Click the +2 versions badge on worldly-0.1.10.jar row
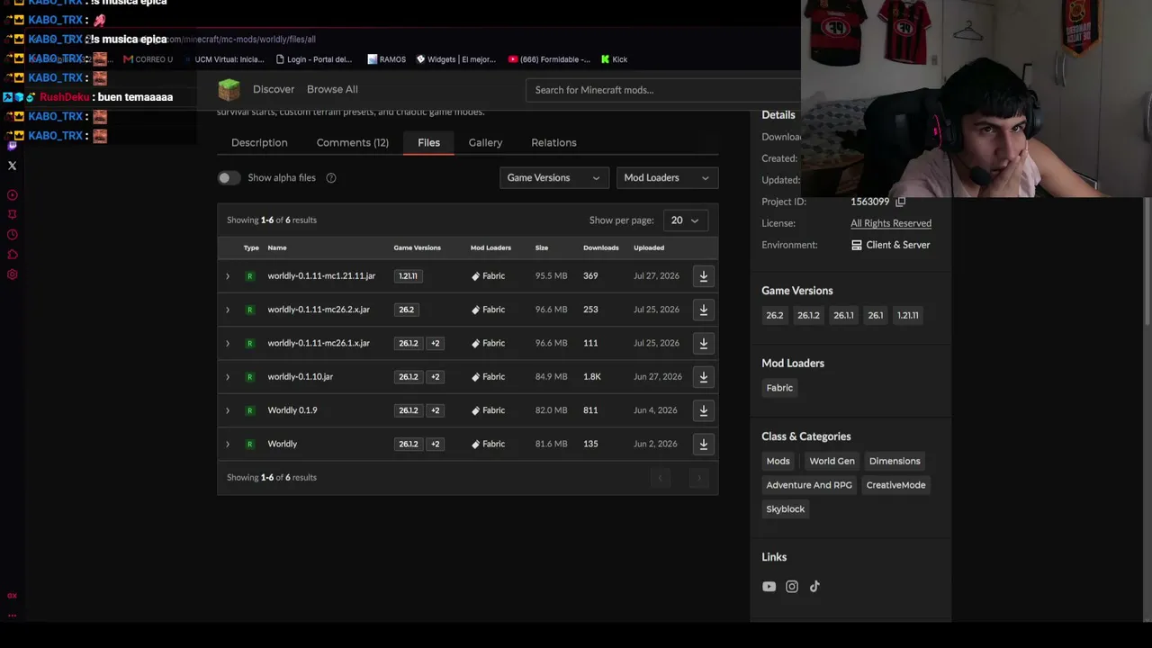The width and height of the screenshot is (1152, 648). [435, 377]
